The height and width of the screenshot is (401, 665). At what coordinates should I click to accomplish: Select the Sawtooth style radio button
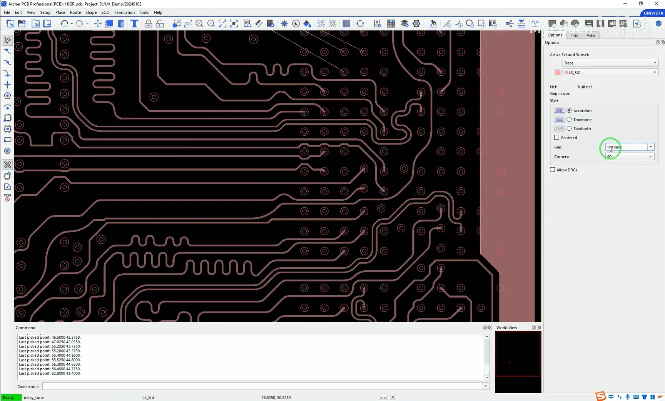(x=569, y=128)
